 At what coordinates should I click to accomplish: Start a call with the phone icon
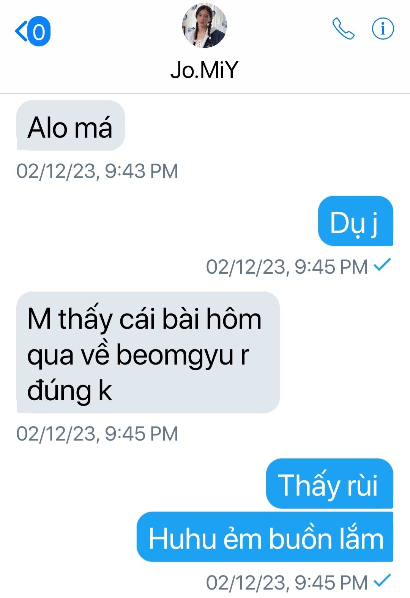(343, 29)
